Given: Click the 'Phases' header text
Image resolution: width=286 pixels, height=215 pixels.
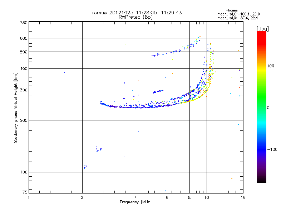Looking at the screenshot, I should click(x=231, y=10).
